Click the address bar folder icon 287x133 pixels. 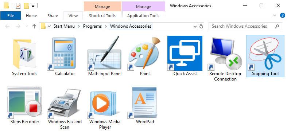(43, 26)
